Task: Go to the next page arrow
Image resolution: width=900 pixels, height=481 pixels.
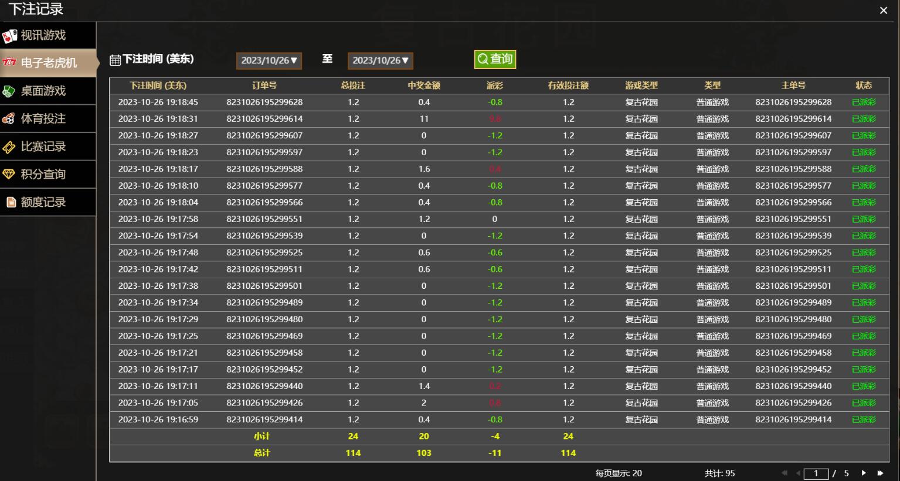Action: pos(864,473)
